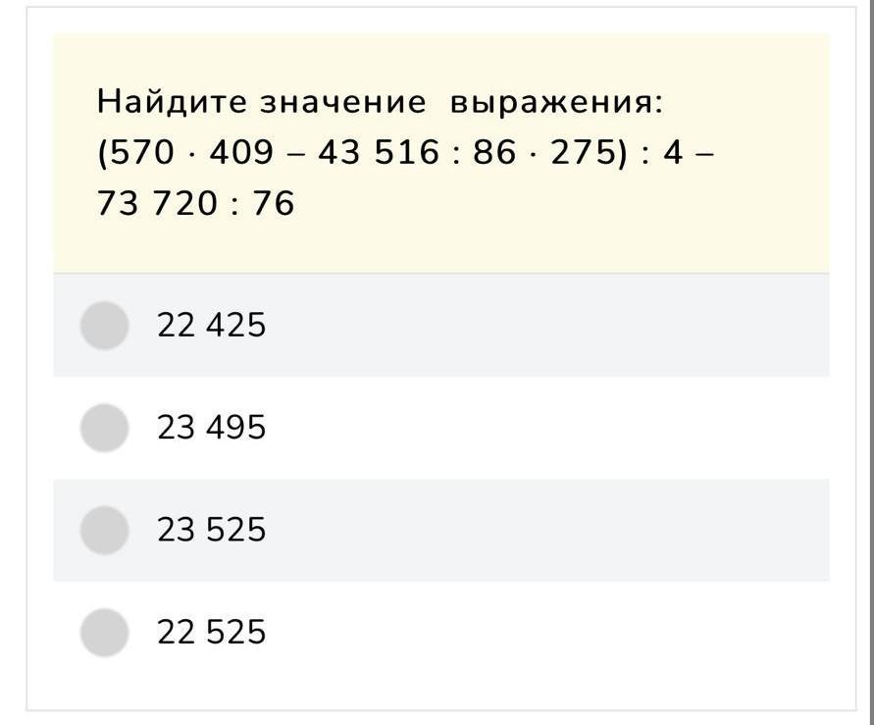Click the answer text 23 495
This screenshot has height=725, width=874.
[x=211, y=428]
